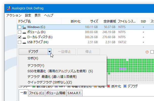Image resolution: width=154 pixels, height=101 pixels.
Task: Click the SSD status dot for USB ドライブ (H:)
Action: [x=143, y=42]
